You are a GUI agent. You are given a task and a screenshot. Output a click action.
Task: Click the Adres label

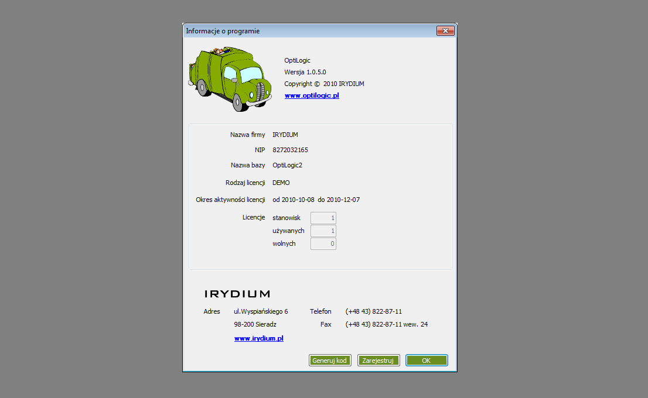click(212, 311)
